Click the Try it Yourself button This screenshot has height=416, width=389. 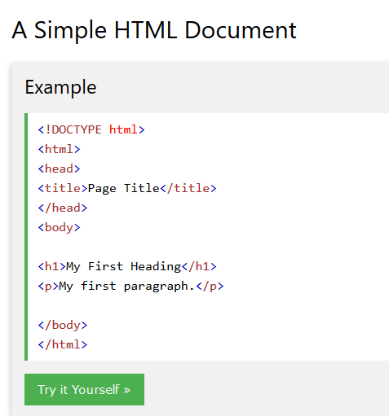tap(84, 389)
